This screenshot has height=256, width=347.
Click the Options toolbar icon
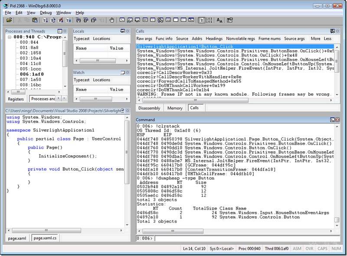(x=230, y=20)
